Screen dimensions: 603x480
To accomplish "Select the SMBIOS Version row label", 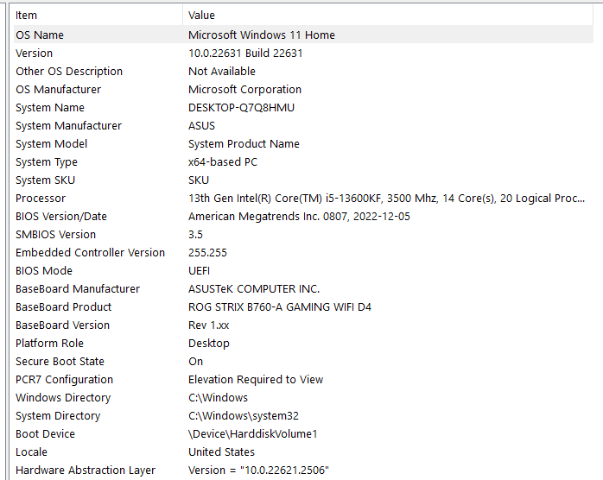I will (x=56, y=235).
